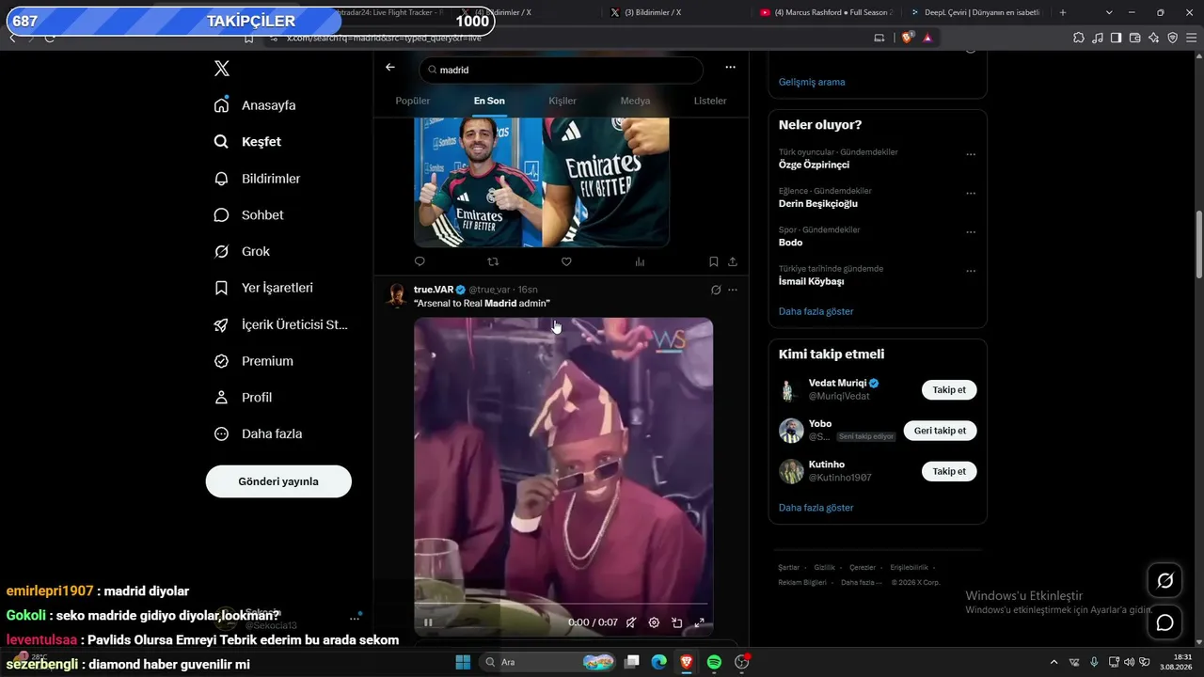The width and height of the screenshot is (1204, 677).
Task: Open the browser extensions puzzle icon
Action: pyautogui.click(x=1079, y=38)
